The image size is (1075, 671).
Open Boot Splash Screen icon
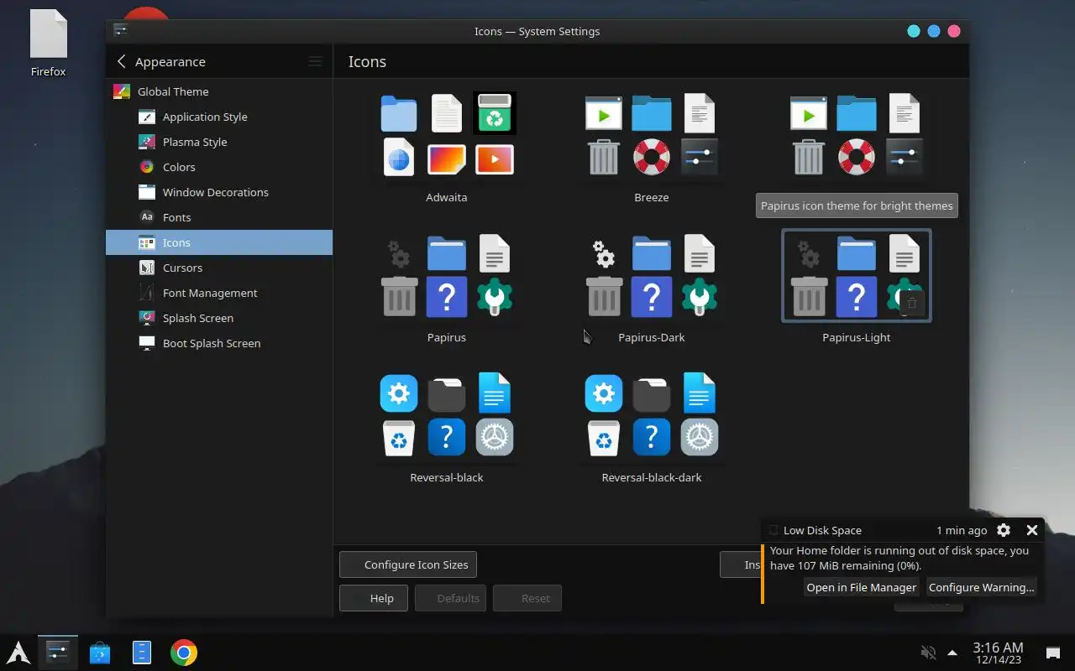pyautogui.click(x=147, y=343)
